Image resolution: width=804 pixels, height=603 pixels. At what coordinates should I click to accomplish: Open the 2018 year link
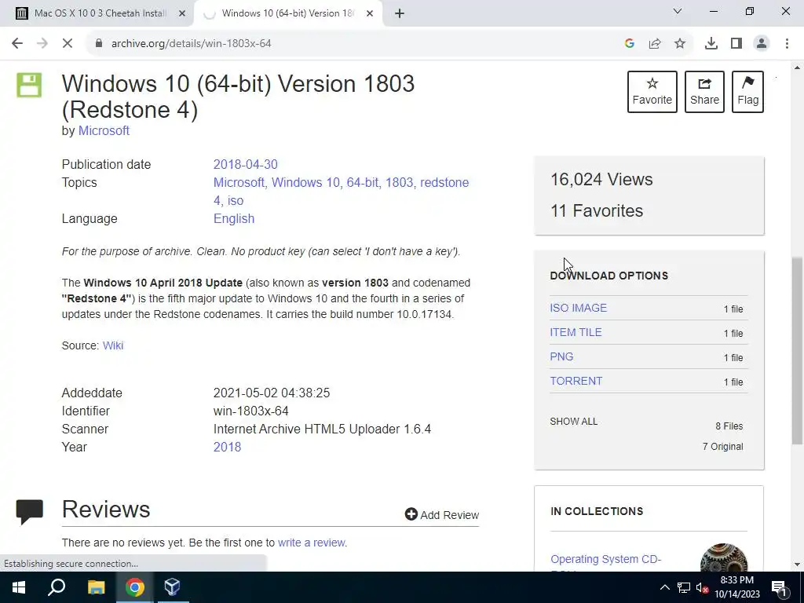click(227, 447)
